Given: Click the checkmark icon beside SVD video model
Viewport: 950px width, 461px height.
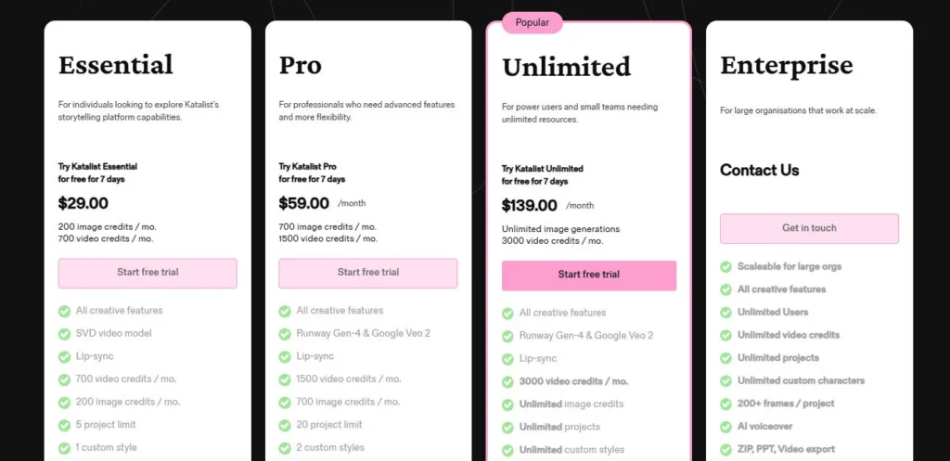Looking at the screenshot, I should pyautogui.click(x=64, y=334).
